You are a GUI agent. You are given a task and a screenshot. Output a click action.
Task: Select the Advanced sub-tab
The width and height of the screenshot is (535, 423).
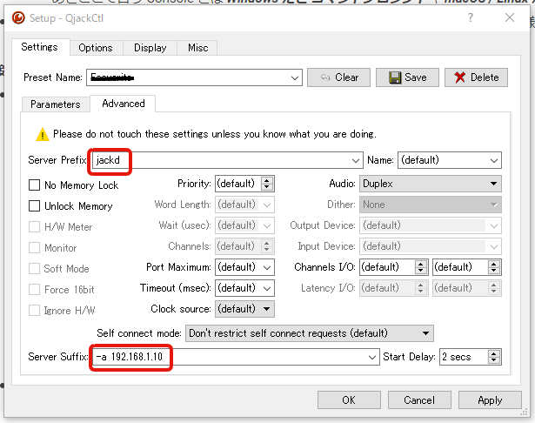[124, 104]
